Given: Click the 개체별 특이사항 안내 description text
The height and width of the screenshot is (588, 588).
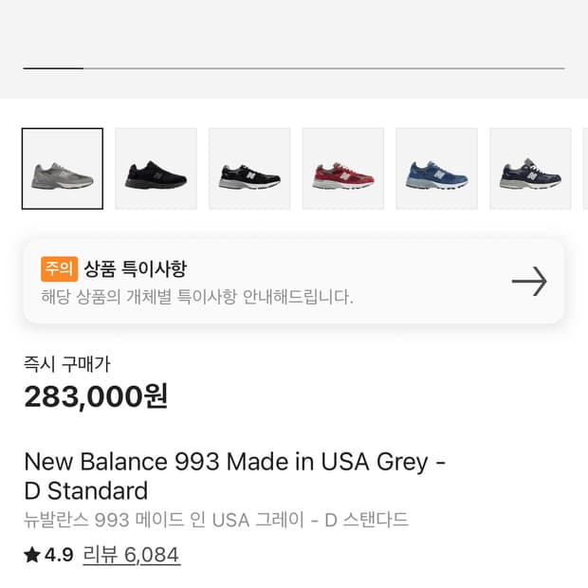Looking at the screenshot, I should [x=196, y=297].
